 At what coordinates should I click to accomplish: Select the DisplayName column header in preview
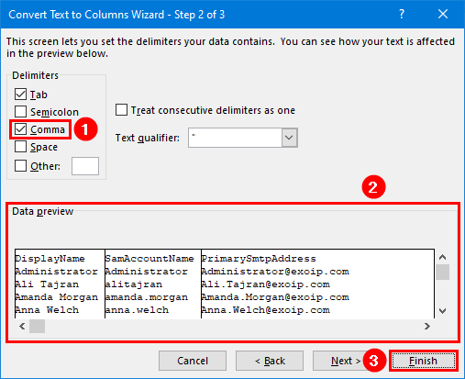point(50,259)
